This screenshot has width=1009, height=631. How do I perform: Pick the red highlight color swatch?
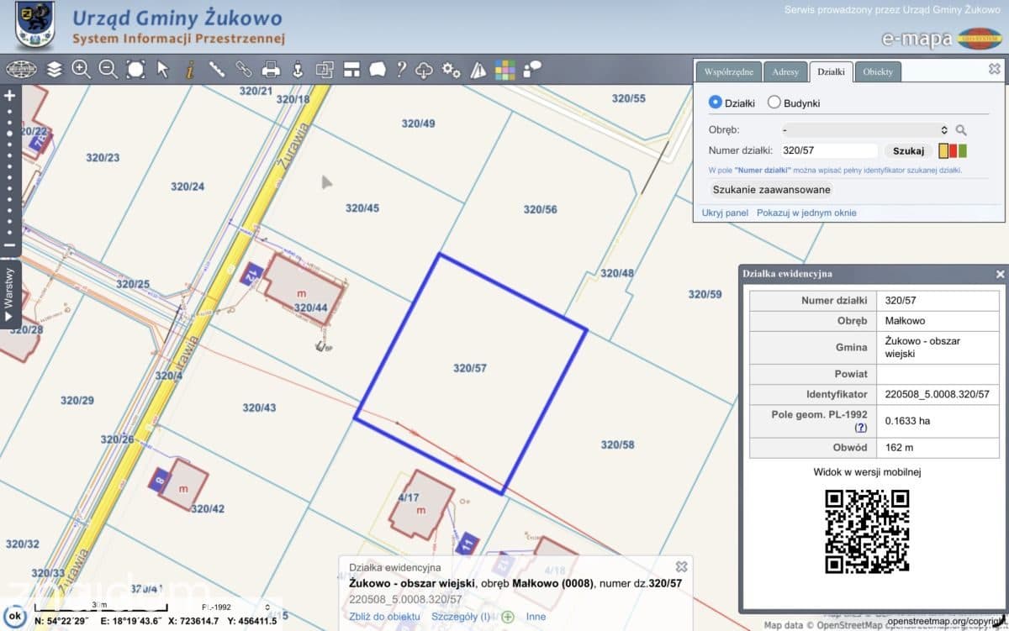pos(954,151)
